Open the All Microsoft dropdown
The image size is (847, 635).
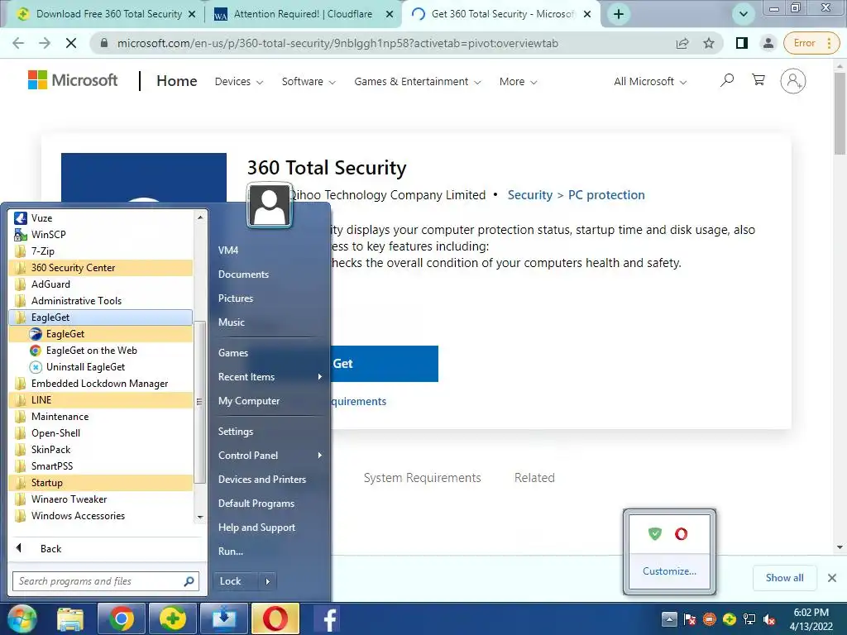(650, 82)
